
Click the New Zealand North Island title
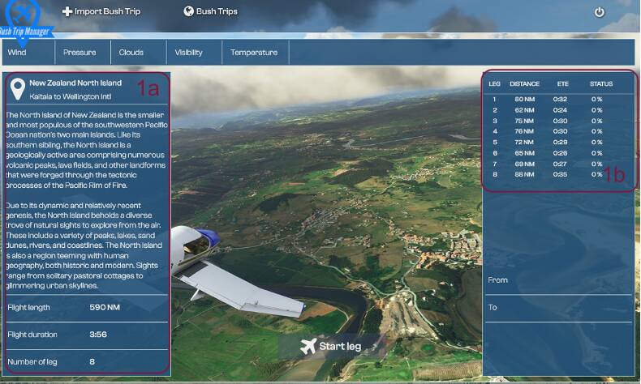pos(75,83)
